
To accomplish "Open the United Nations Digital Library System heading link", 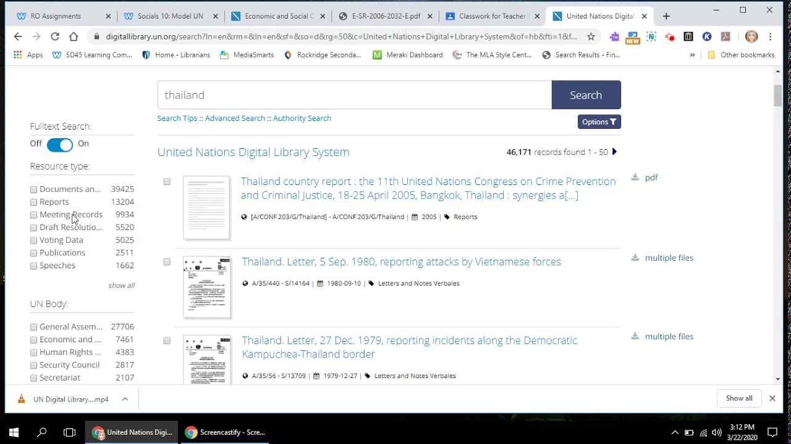I will 253,152.
